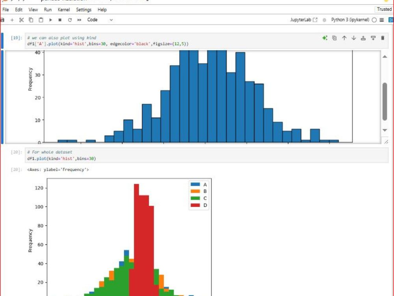Click into cell 20 code editor
The image size is (394, 296).
pyautogui.click(x=206, y=155)
